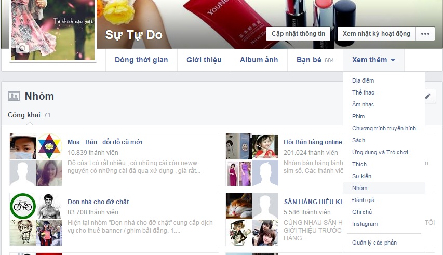The width and height of the screenshot is (443, 255).
Task: Click Cập nhật thông tin button
Action: pos(298,34)
